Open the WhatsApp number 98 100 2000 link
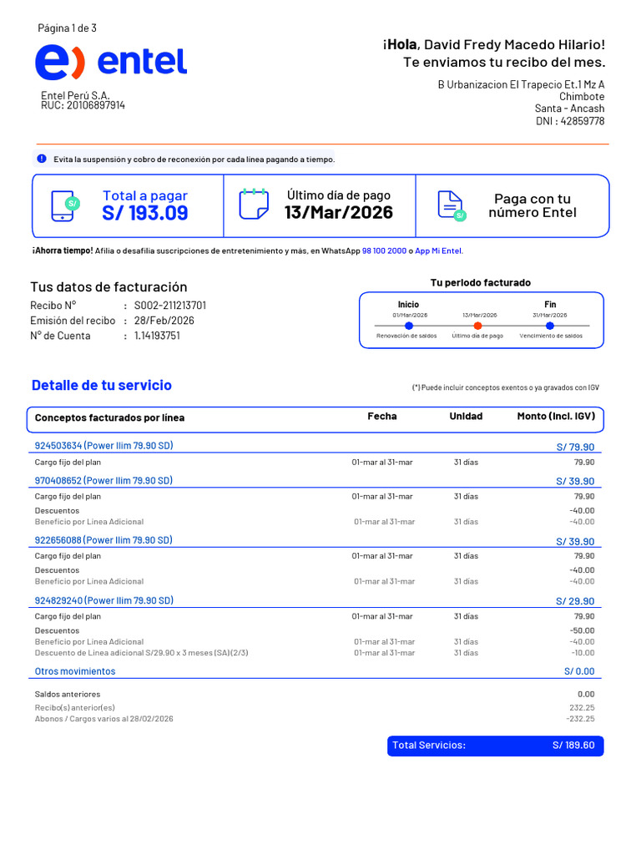The height and width of the screenshot is (855, 641). 384,250
